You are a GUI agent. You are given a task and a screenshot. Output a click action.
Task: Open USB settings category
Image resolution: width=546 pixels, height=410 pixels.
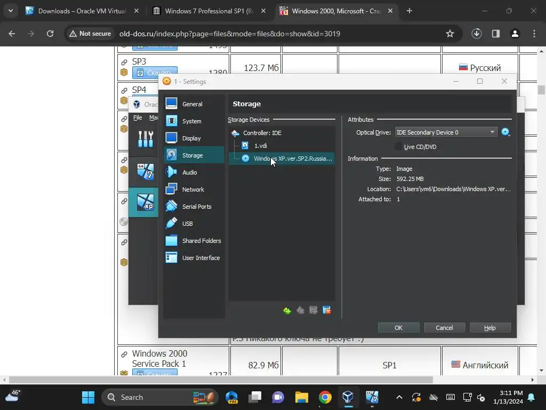click(x=194, y=224)
